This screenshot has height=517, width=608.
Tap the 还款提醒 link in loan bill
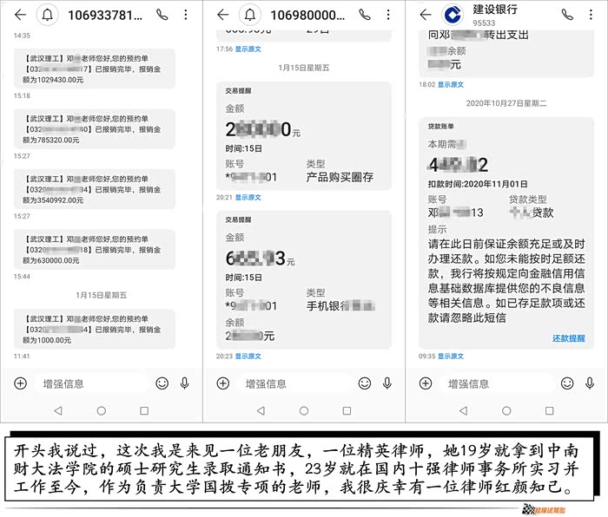(569, 338)
